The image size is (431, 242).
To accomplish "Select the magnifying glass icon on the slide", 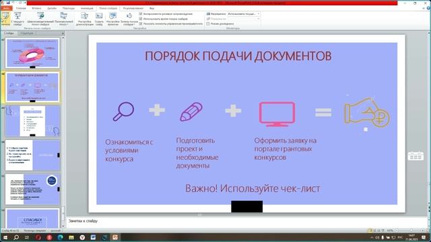I will pyautogui.click(x=123, y=111).
